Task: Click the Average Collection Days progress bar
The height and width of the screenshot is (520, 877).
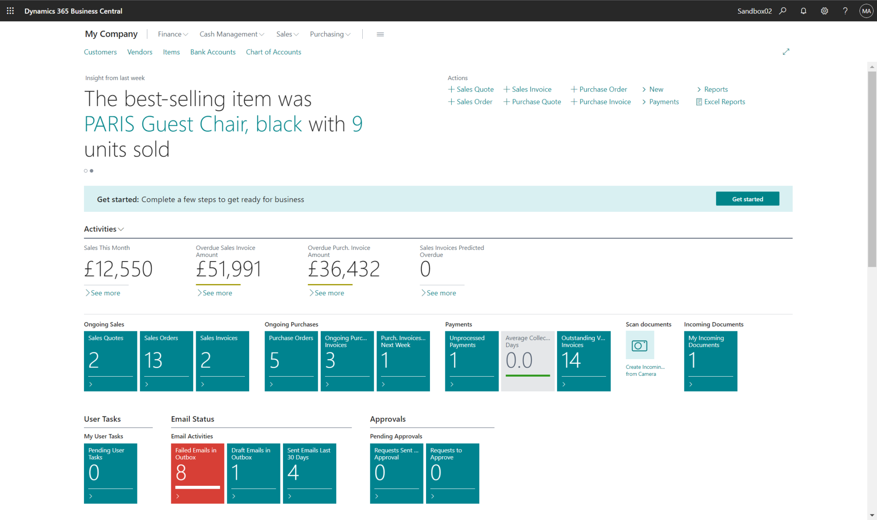Action: (528, 376)
